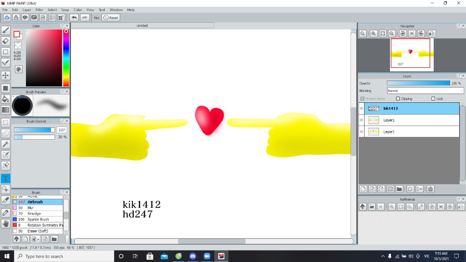The width and height of the screenshot is (466, 262).
Task: Open Discord from the taskbar
Action: (x=192, y=256)
